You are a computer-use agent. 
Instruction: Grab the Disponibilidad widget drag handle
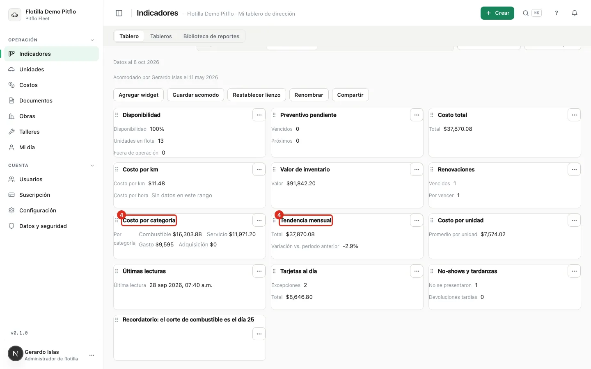(117, 115)
